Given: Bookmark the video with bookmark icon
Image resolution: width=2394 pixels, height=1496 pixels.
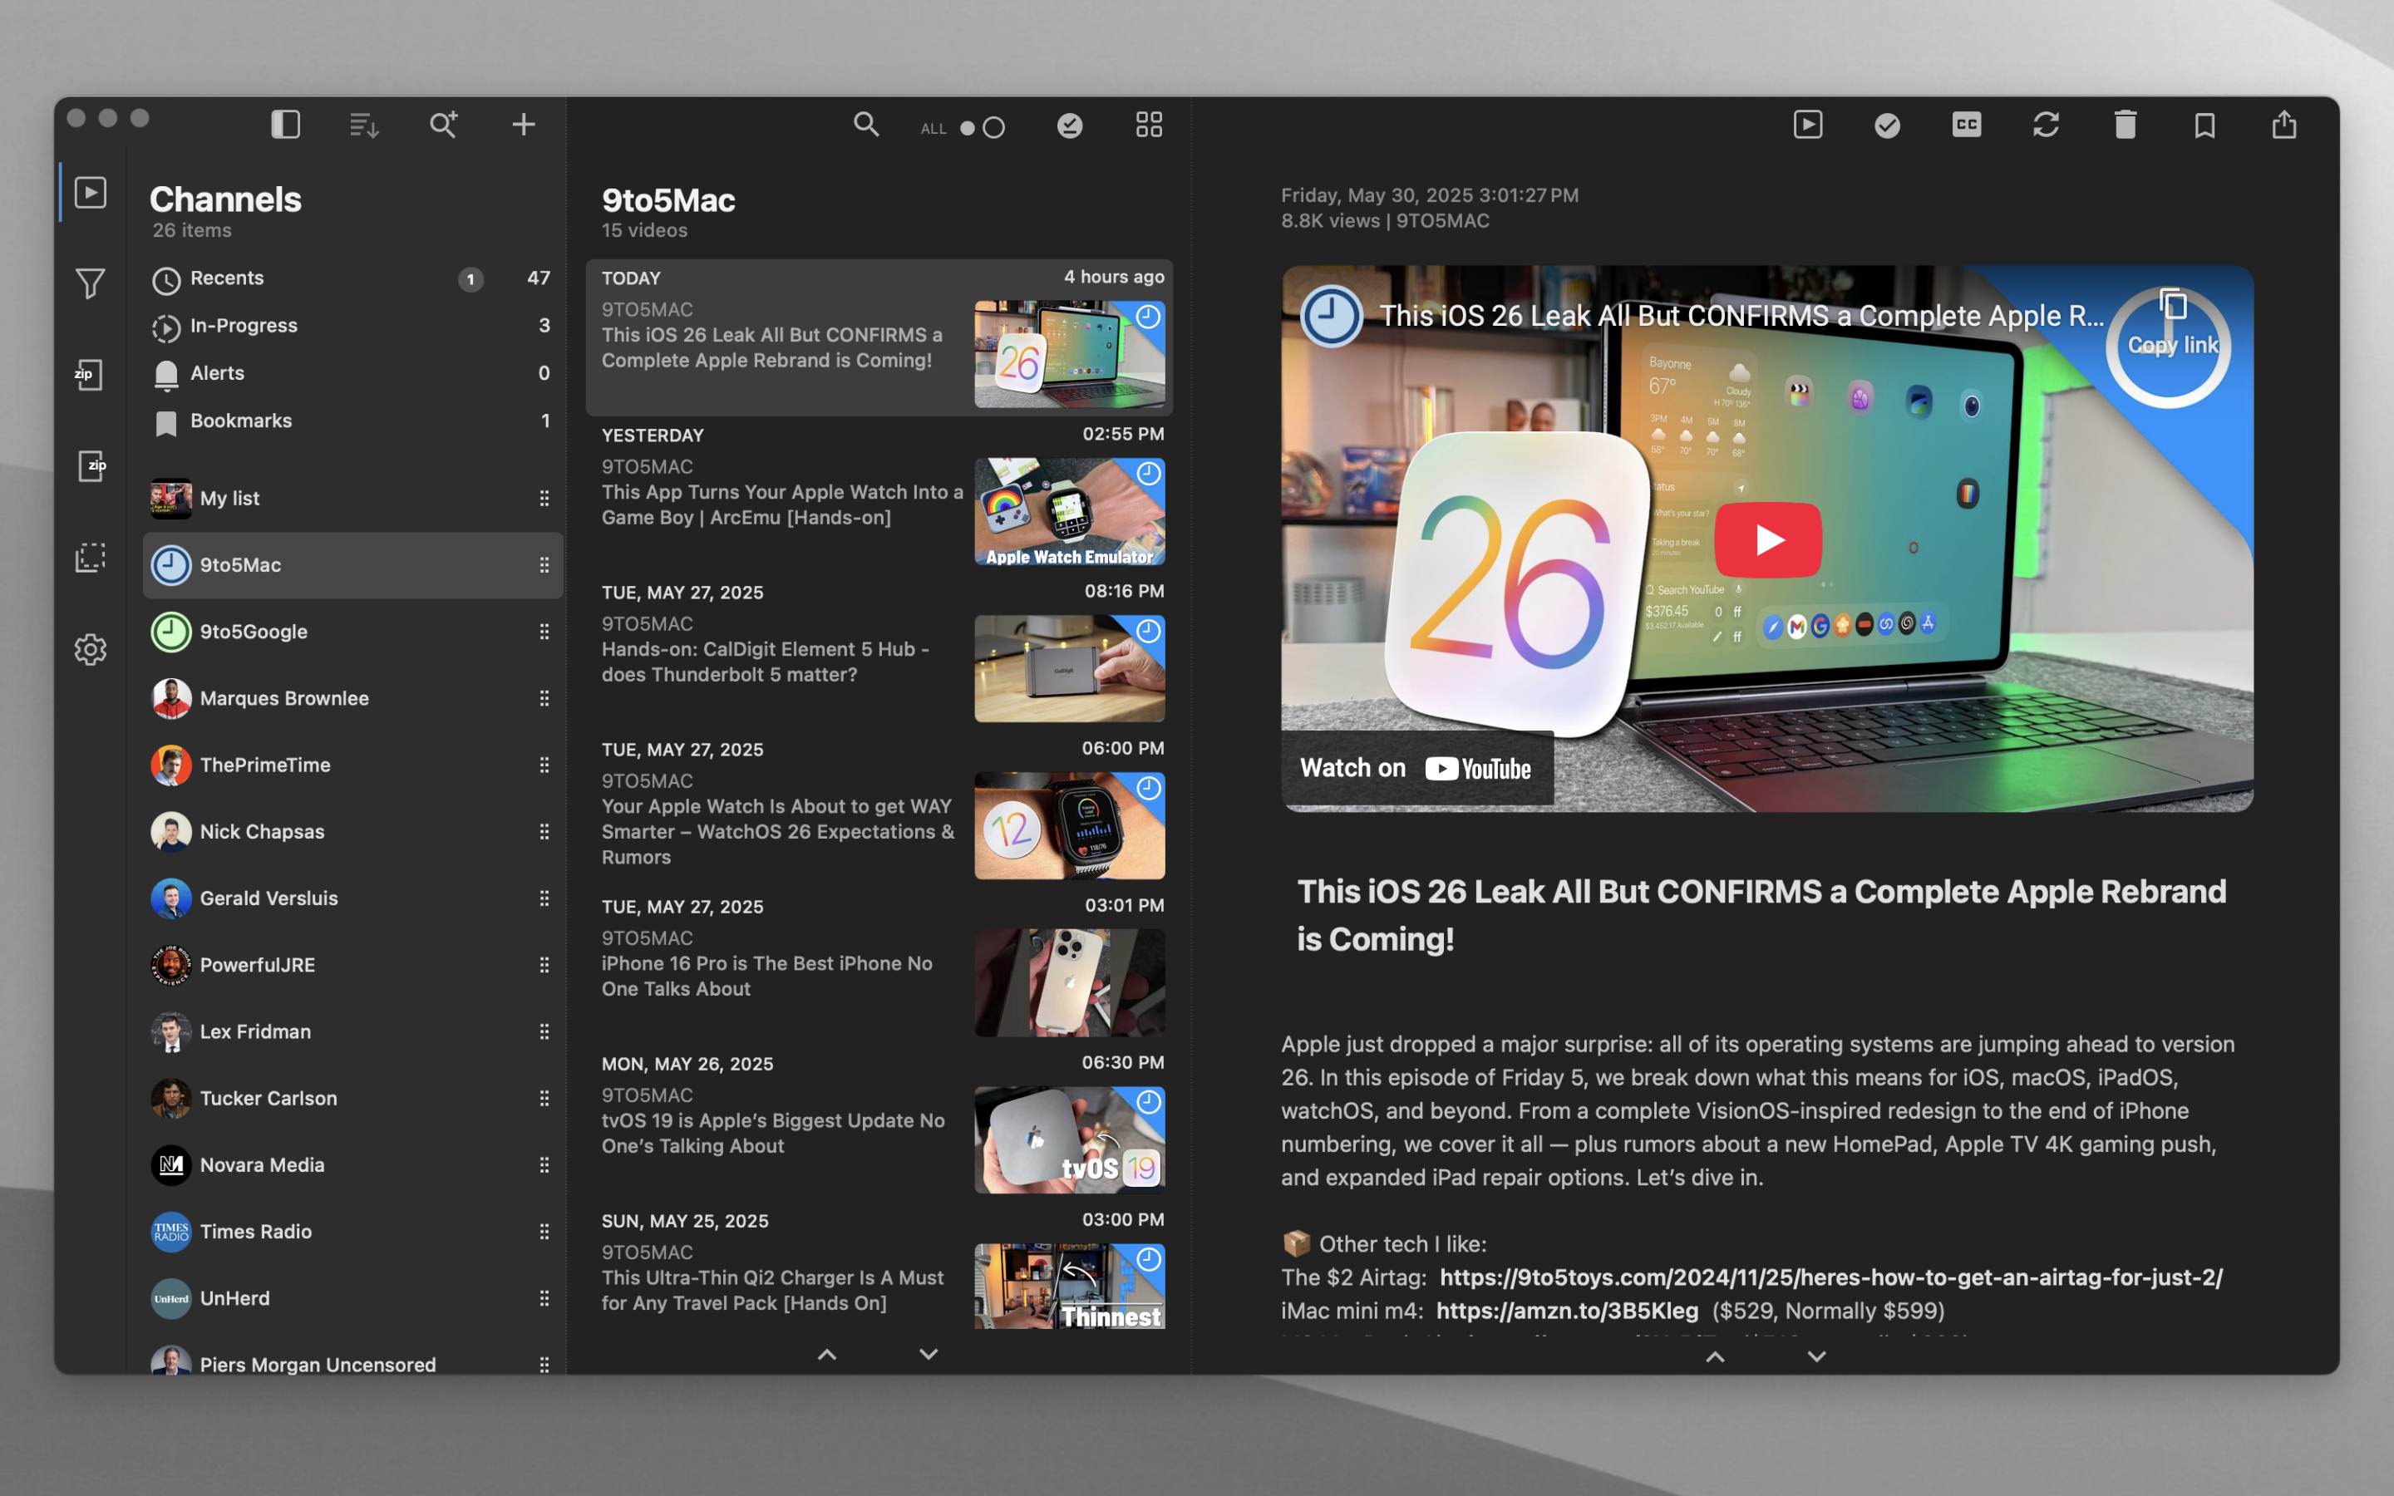Looking at the screenshot, I should pyautogui.click(x=2204, y=125).
